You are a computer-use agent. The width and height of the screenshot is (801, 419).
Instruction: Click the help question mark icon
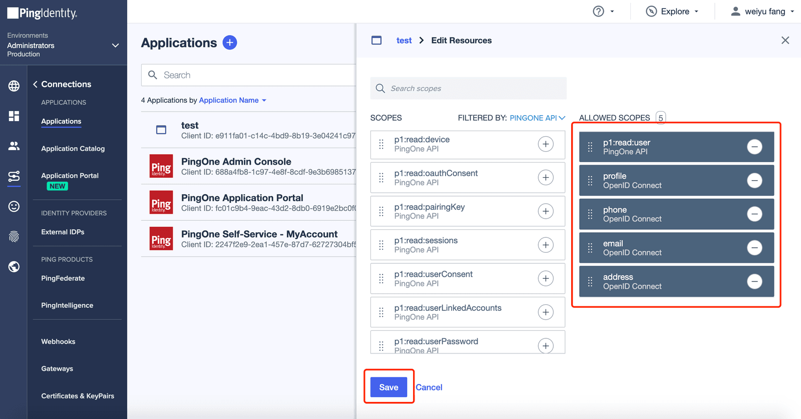(x=598, y=12)
